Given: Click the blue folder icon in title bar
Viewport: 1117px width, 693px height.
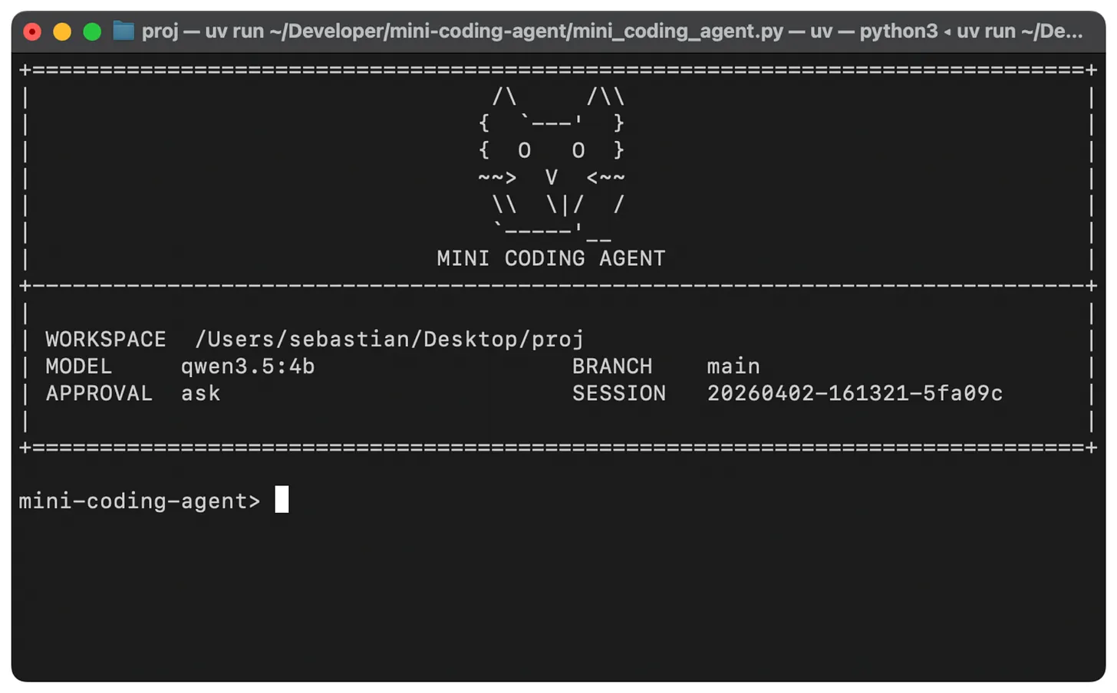Looking at the screenshot, I should coord(124,31).
